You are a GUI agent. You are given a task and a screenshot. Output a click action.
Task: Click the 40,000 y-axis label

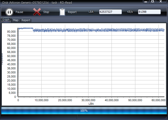point(11,64)
